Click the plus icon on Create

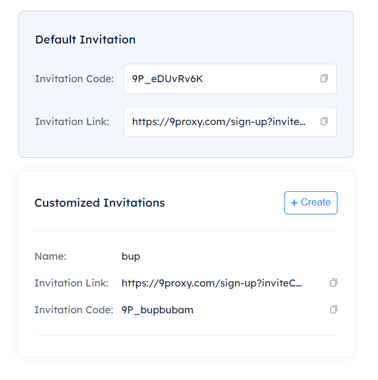point(294,203)
